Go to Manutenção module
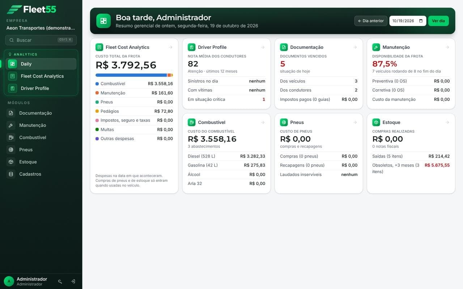 [x=41, y=125]
